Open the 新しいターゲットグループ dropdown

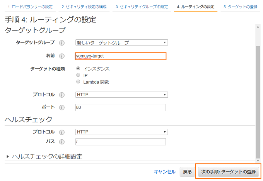pos(121,43)
